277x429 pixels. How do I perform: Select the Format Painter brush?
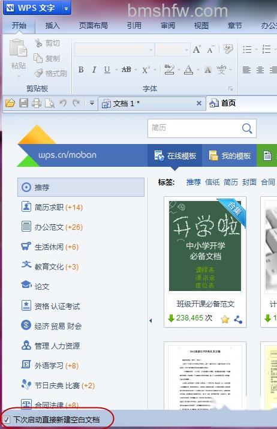[x=51, y=73]
